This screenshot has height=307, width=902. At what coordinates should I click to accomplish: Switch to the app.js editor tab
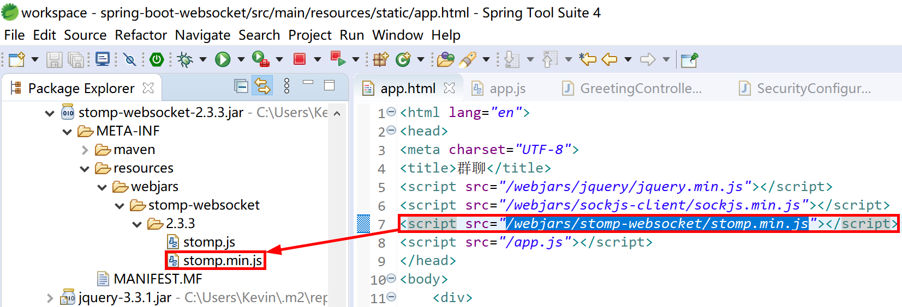507,88
